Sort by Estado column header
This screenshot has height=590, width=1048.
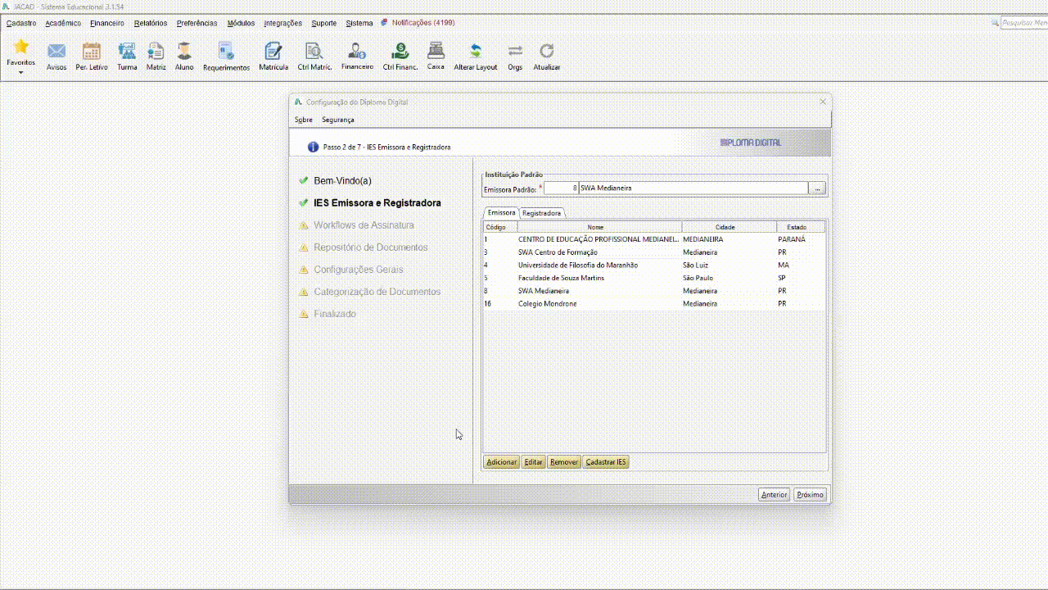[801, 227]
